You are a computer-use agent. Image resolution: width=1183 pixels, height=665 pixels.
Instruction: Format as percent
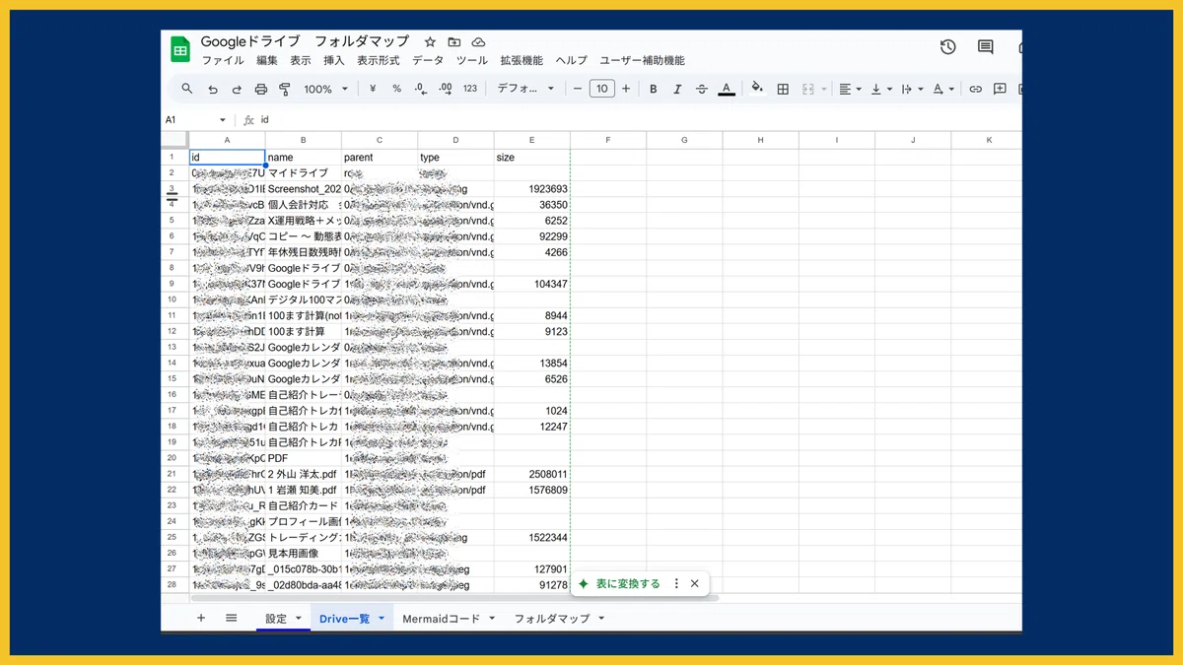tap(396, 89)
